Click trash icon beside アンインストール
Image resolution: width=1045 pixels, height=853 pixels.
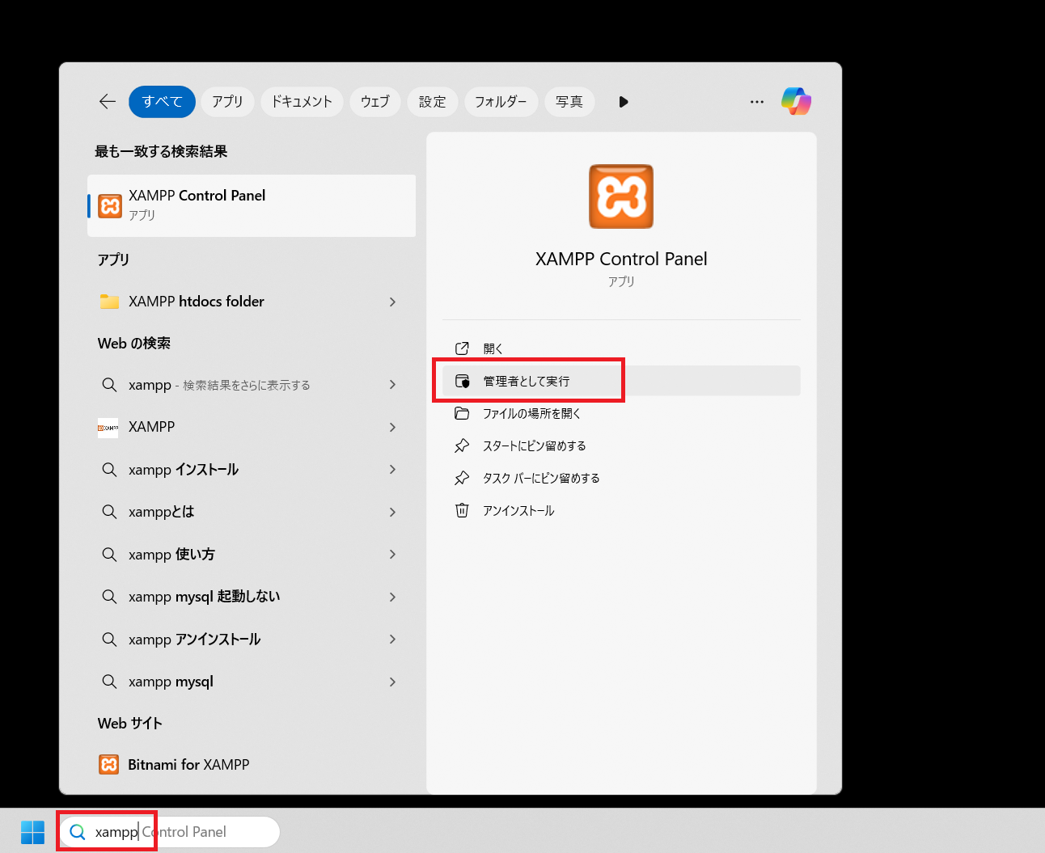point(462,510)
